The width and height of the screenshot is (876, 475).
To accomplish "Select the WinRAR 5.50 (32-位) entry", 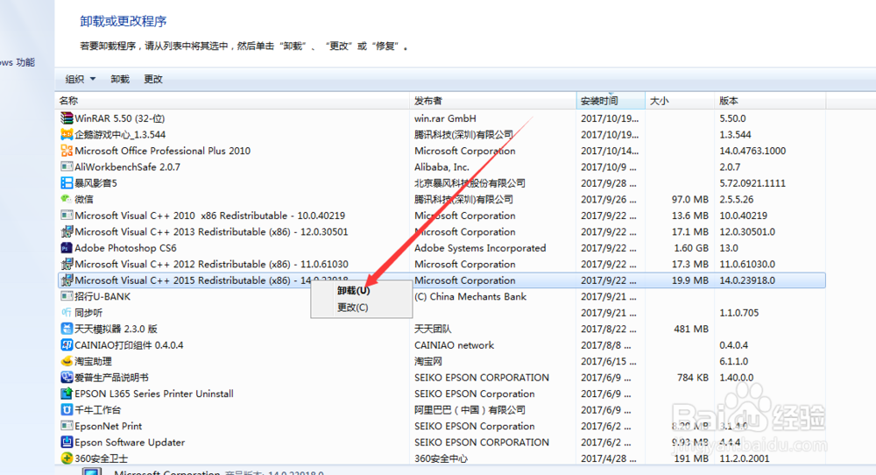I will click(119, 118).
